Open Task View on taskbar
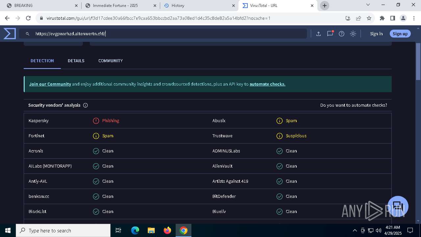This screenshot has width=421, height=237. tap(118, 230)
